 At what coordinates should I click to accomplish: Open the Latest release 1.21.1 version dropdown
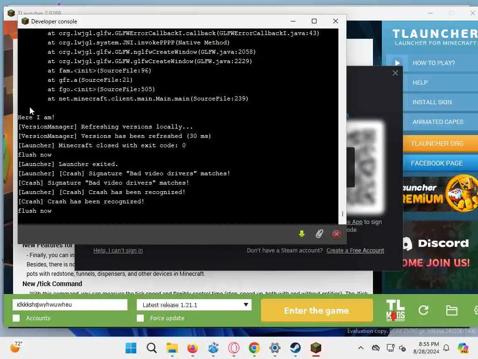pos(194,305)
